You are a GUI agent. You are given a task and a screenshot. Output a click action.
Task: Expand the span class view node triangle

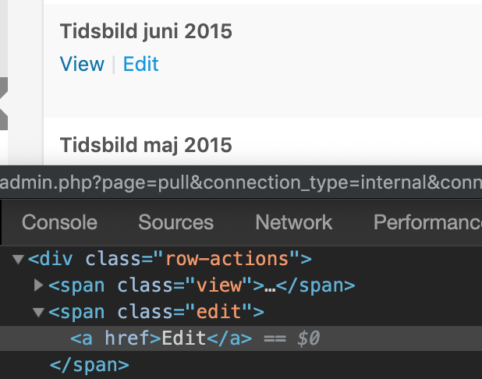[38, 285]
